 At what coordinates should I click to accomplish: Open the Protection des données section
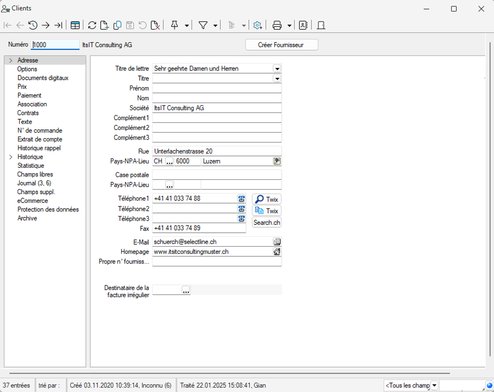pos(48,209)
